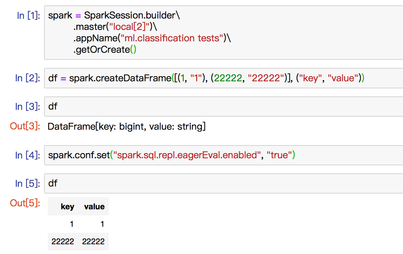
Task: Click the value cell containing 1
Action: click(102, 224)
